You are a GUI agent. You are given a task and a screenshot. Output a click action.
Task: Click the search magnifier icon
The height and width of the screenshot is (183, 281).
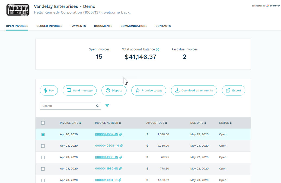[97, 106]
